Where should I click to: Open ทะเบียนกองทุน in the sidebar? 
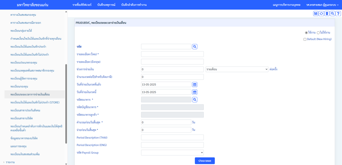click(x=19, y=86)
